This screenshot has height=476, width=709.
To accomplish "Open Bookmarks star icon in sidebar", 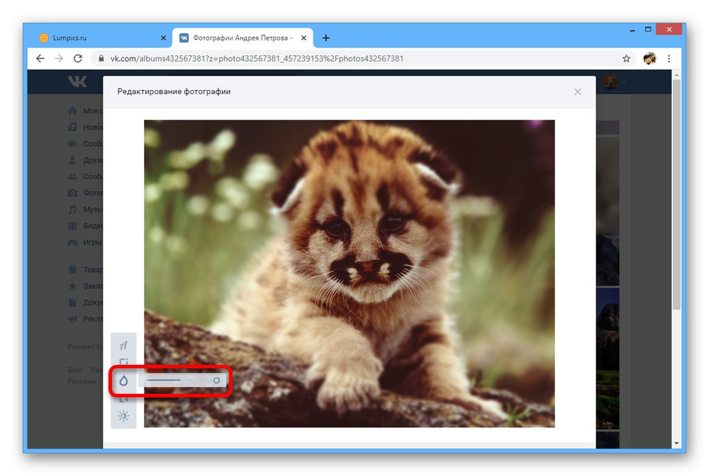I will 72,286.
